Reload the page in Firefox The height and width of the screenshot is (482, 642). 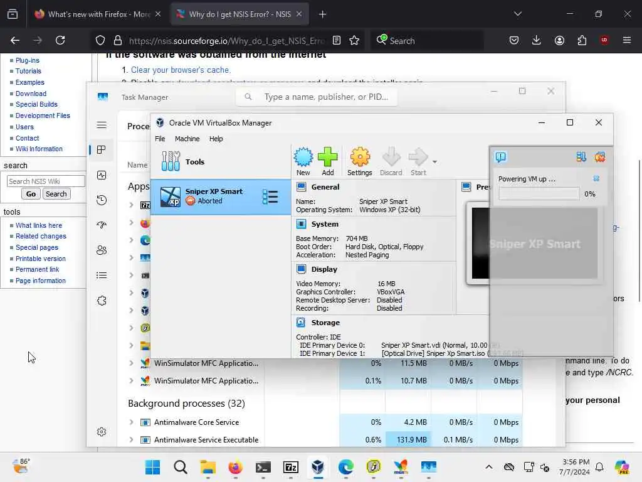(x=60, y=40)
